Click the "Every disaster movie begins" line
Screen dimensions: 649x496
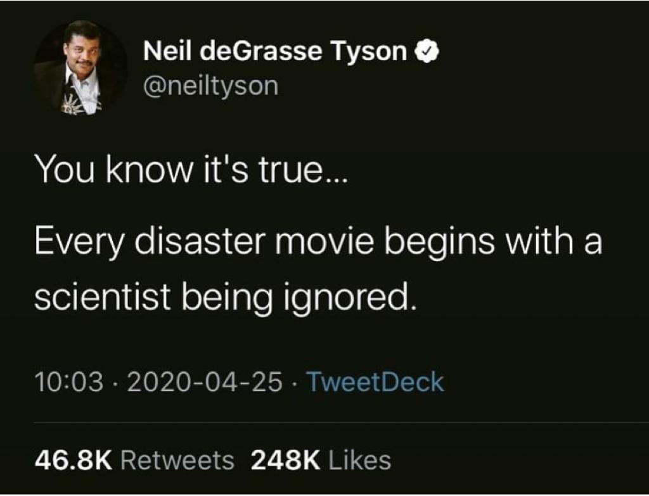click(318, 243)
